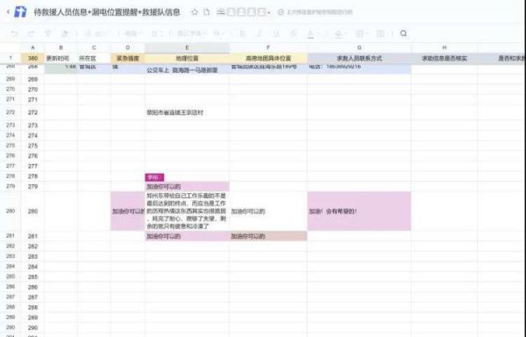This screenshot has height=337, width=526.
Task: Click header cell 地理位置
Action: coord(188,58)
